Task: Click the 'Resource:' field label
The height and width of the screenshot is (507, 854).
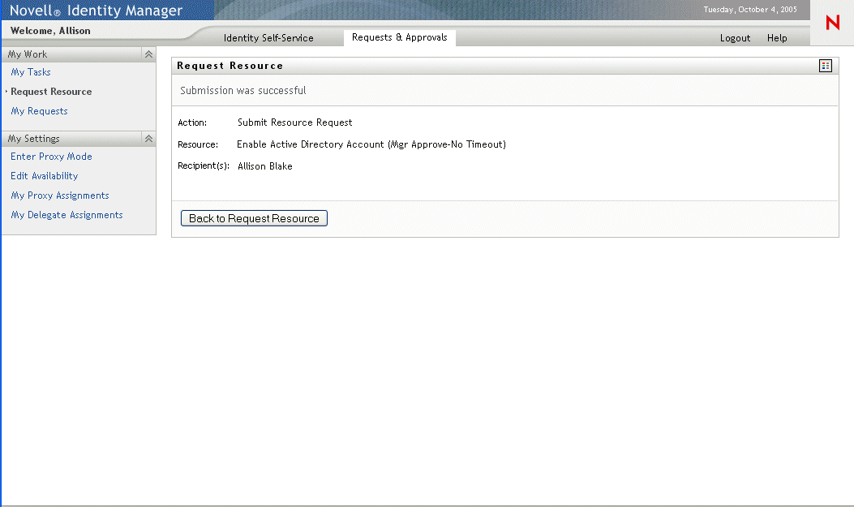Action: 198,144
